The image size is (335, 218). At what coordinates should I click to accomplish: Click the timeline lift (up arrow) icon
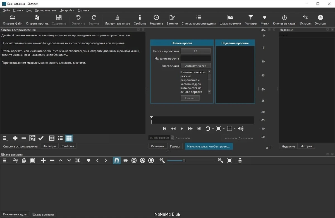tap(61, 161)
